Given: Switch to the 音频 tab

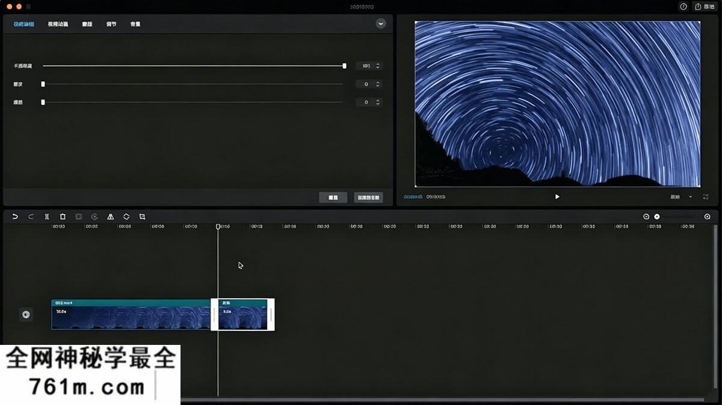Looking at the screenshot, I should (135, 24).
